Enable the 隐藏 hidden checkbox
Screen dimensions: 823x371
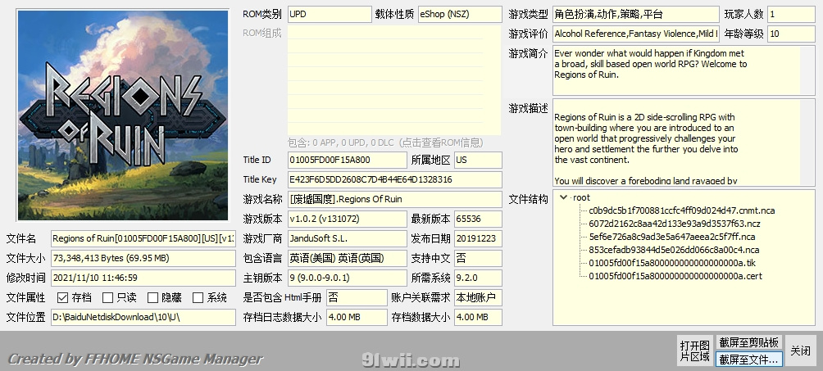(x=152, y=297)
